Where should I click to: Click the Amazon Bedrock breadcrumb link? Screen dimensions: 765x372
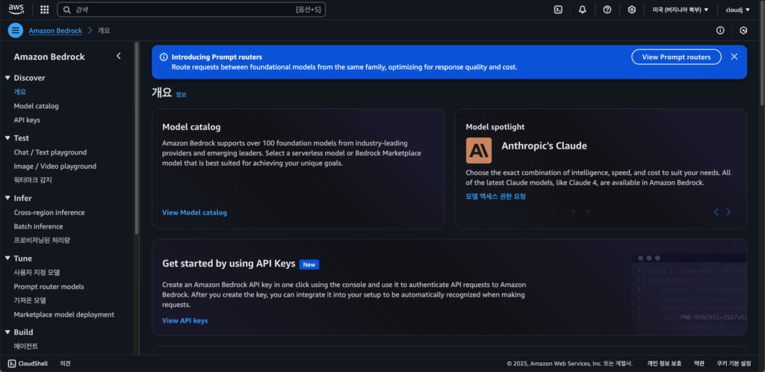coord(55,30)
